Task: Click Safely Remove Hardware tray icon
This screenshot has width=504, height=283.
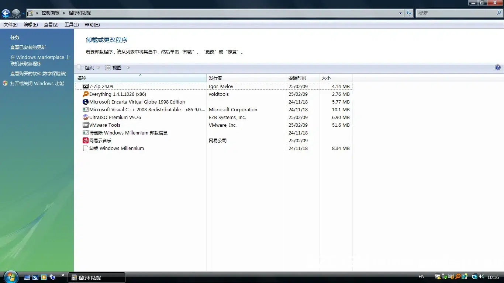Action: [445, 277]
